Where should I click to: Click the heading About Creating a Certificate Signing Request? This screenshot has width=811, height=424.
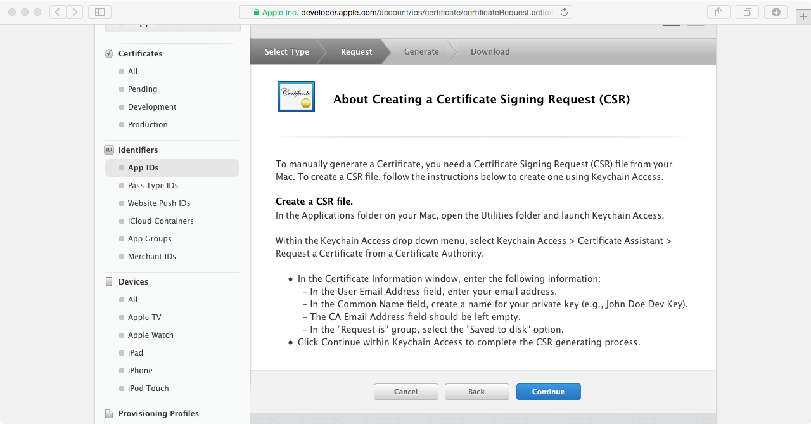482,100
